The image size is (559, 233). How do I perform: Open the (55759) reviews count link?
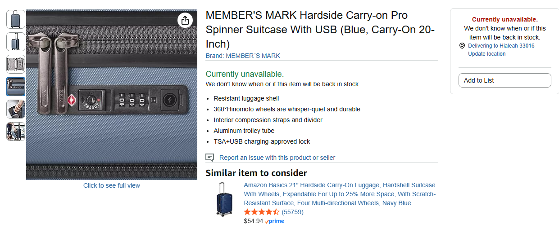click(x=293, y=212)
